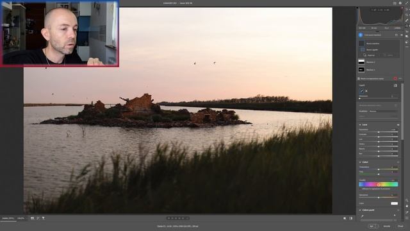The width and height of the screenshot is (410, 231).
Task: Toggle shadow clipping warning on histogram
Action: click(x=357, y=8)
